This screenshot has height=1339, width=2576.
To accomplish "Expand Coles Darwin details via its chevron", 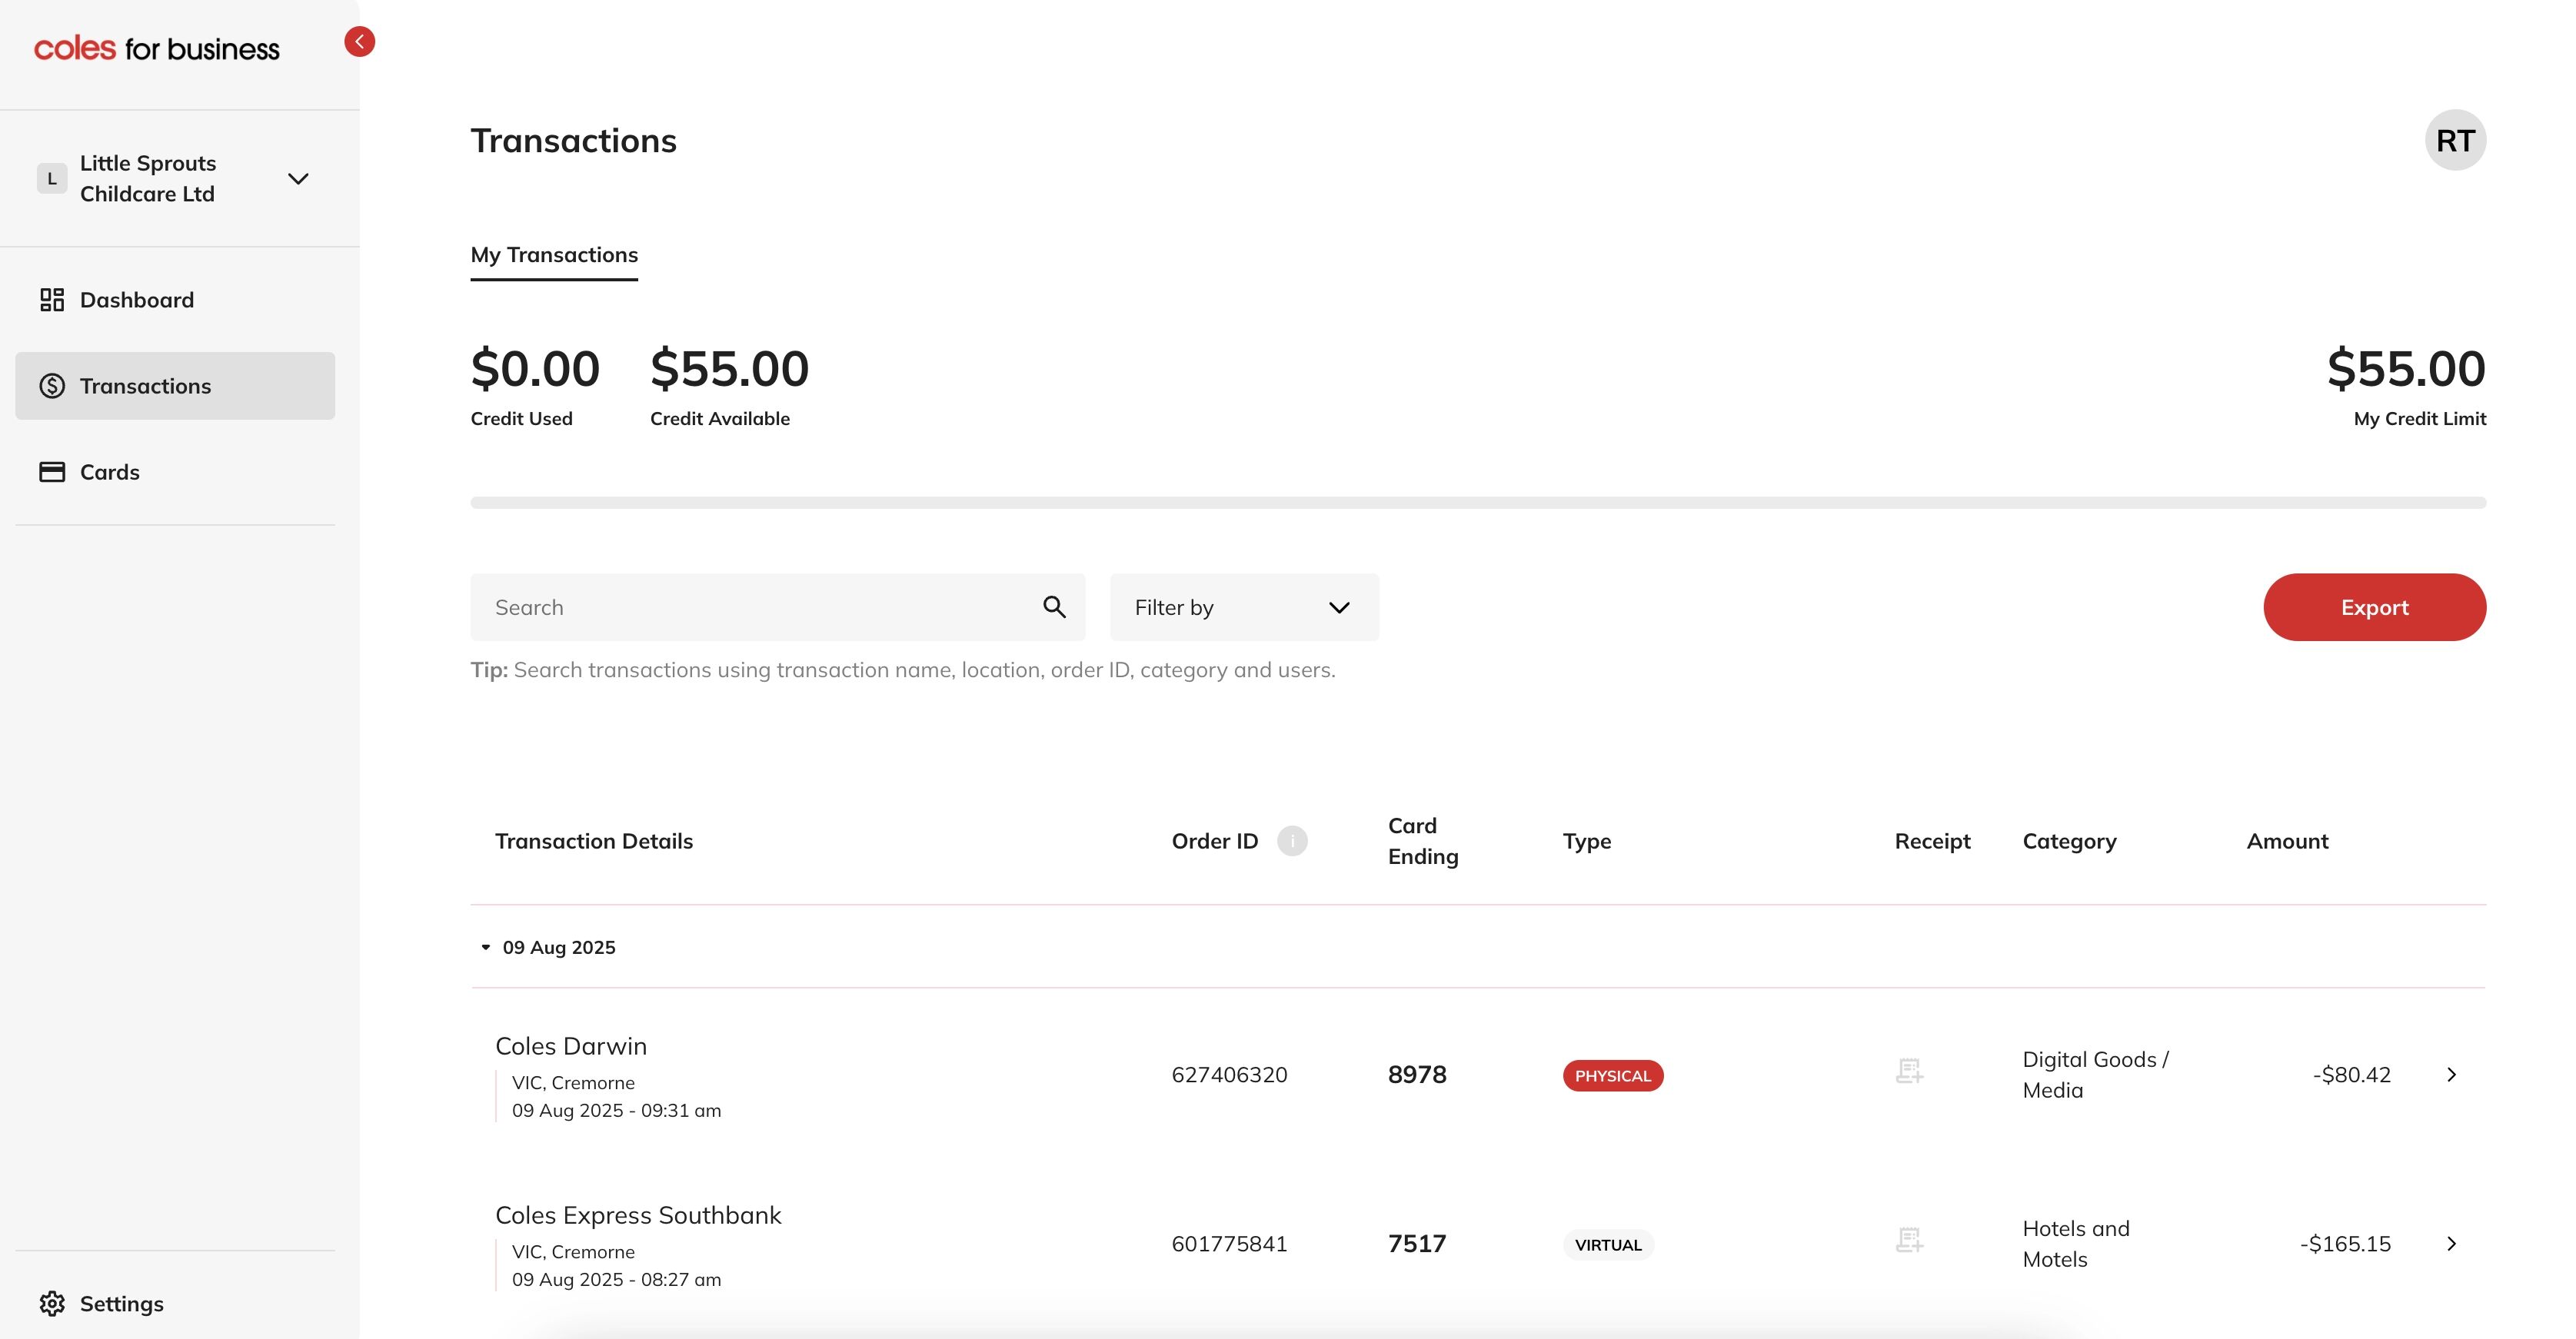I will pos(2451,1075).
